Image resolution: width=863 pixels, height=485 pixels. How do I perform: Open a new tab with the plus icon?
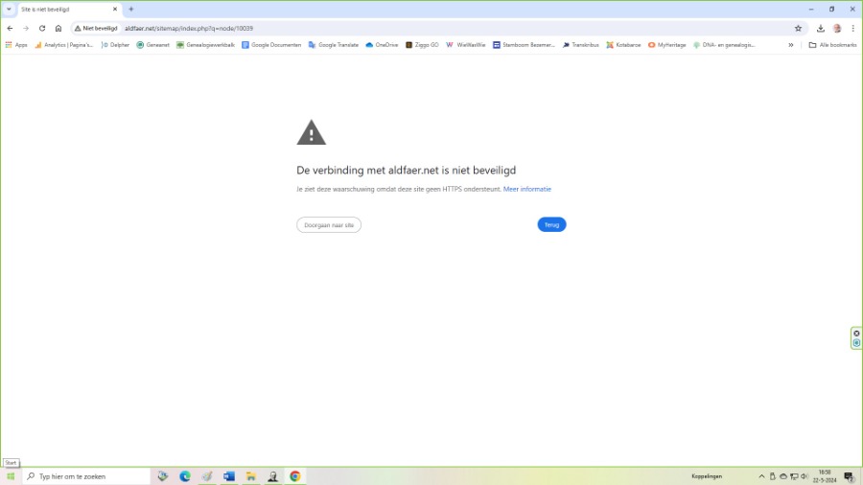(x=131, y=9)
